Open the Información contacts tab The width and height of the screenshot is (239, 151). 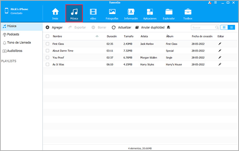pyautogui.click(x=131, y=14)
